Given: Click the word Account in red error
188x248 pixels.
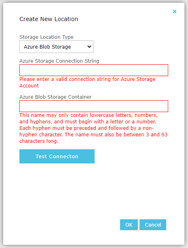Looking at the screenshot, I should point(29,86).
